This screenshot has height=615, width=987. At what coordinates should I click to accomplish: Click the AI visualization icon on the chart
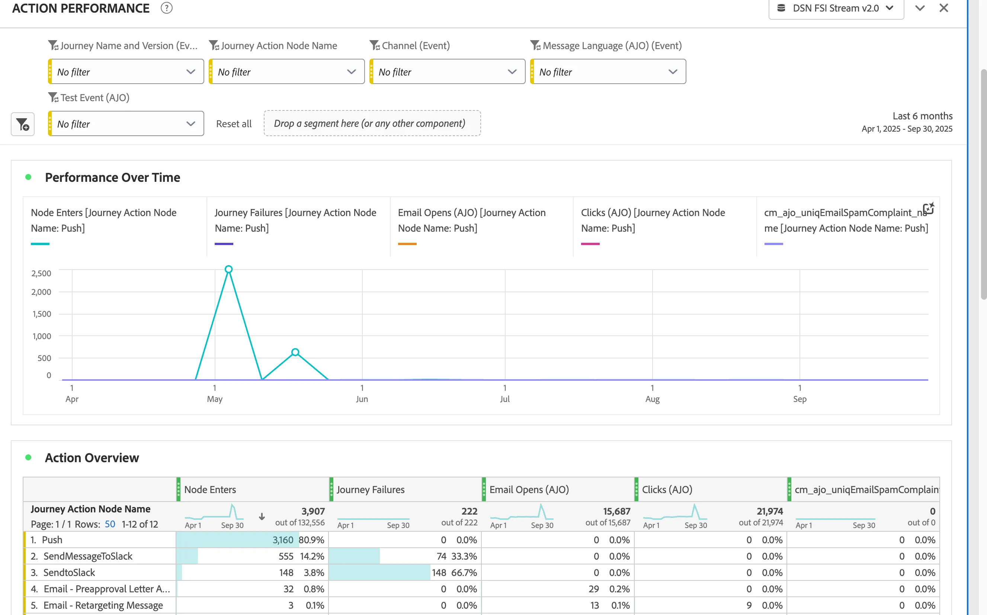coord(928,209)
